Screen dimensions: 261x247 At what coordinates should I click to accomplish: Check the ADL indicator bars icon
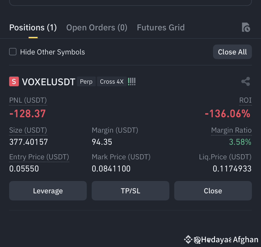pyautogui.click(x=132, y=82)
